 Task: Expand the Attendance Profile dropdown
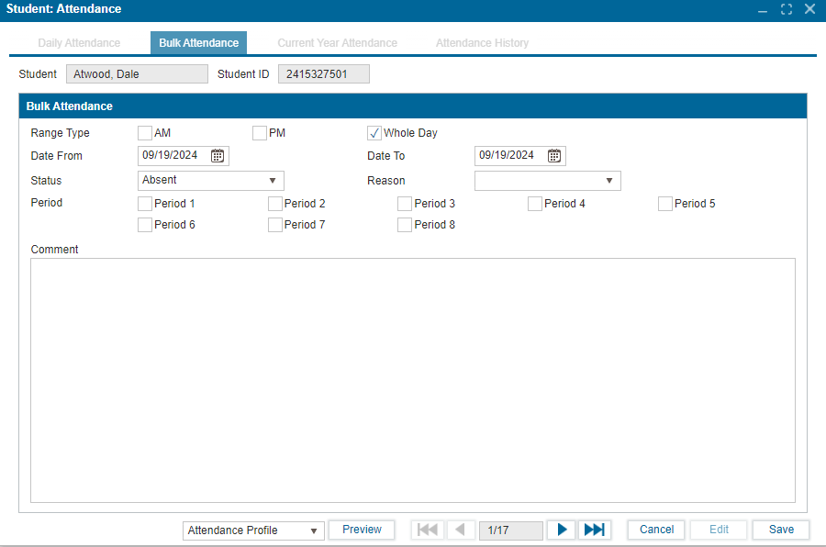[313, 530]
